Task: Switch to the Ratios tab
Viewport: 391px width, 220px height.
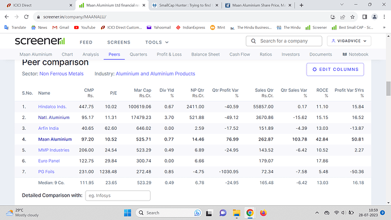Action: coord(266,54)
